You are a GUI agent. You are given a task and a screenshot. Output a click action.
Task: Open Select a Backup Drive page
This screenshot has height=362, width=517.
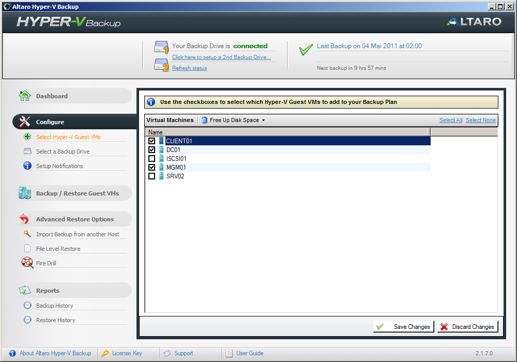[63, 152]
